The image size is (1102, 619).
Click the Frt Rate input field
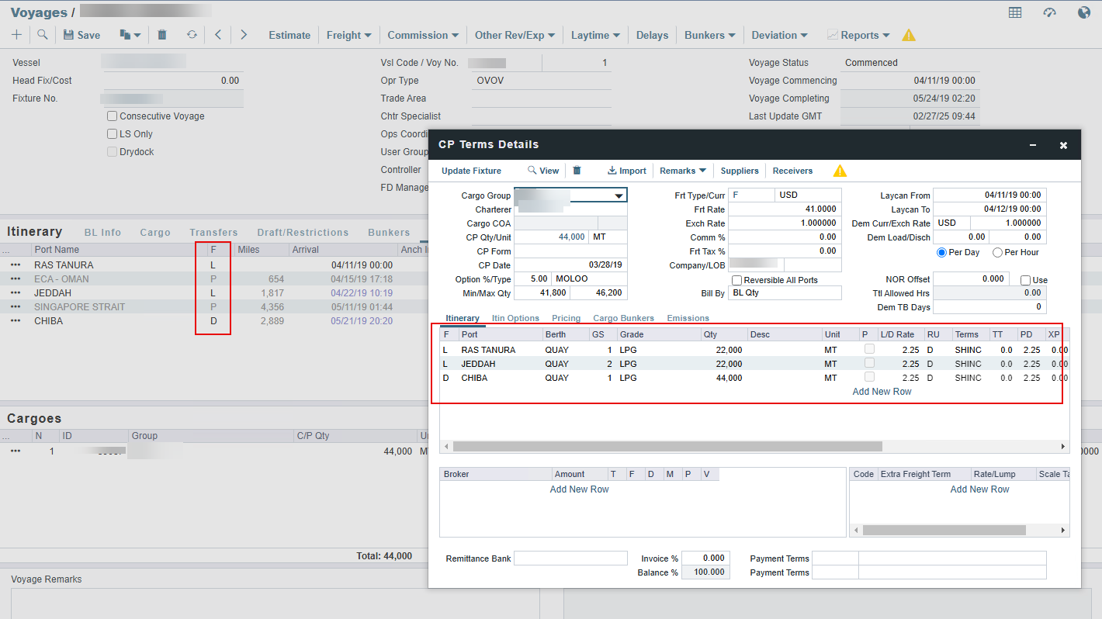pyautogui.click(x=784, y=209)
